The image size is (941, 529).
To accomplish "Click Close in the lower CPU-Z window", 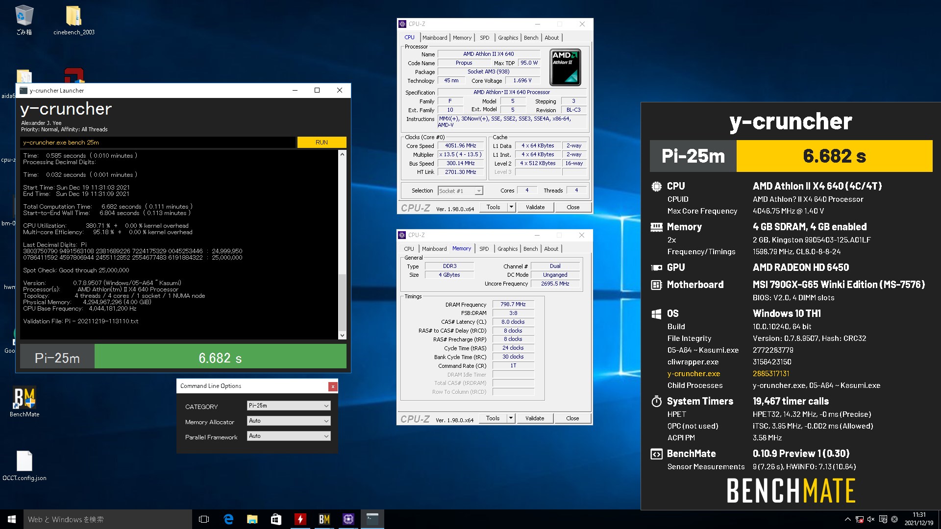I will tap(572, 418).
